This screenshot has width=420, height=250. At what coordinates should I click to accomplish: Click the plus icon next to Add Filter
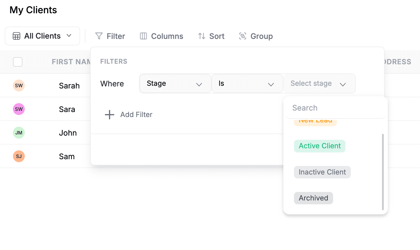point(109,115)
